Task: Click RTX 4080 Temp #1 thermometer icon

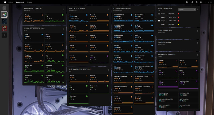Action: coord(42,45)
